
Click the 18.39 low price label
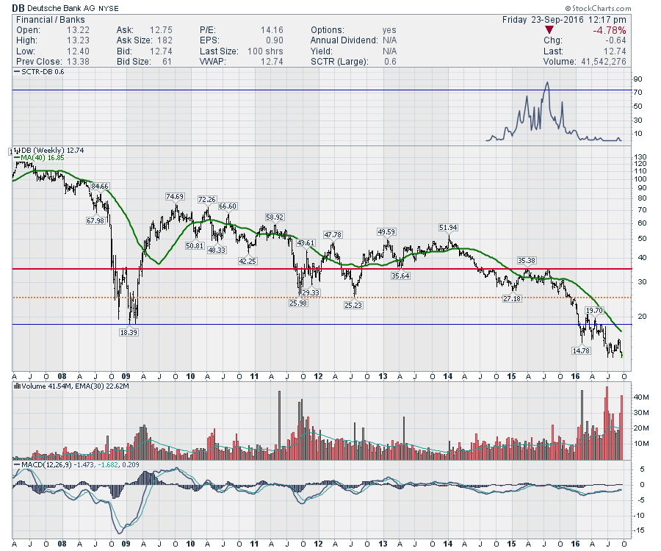[x=129, y=333]
